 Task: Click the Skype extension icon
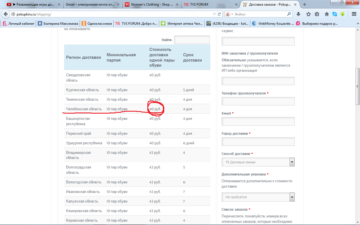[x=335, y=14]
